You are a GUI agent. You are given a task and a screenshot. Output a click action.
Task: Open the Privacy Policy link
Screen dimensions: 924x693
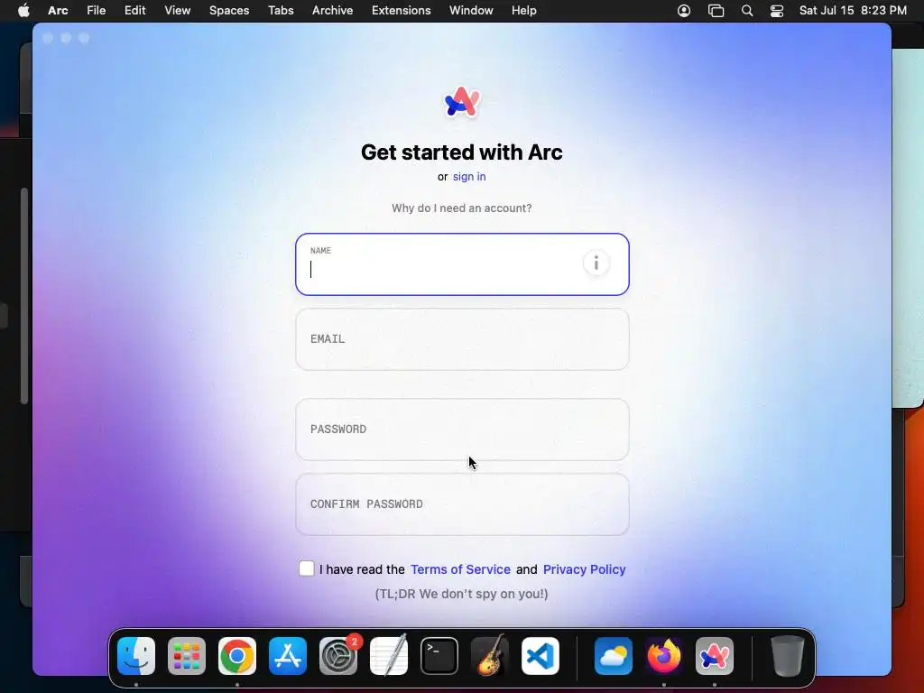584,569
